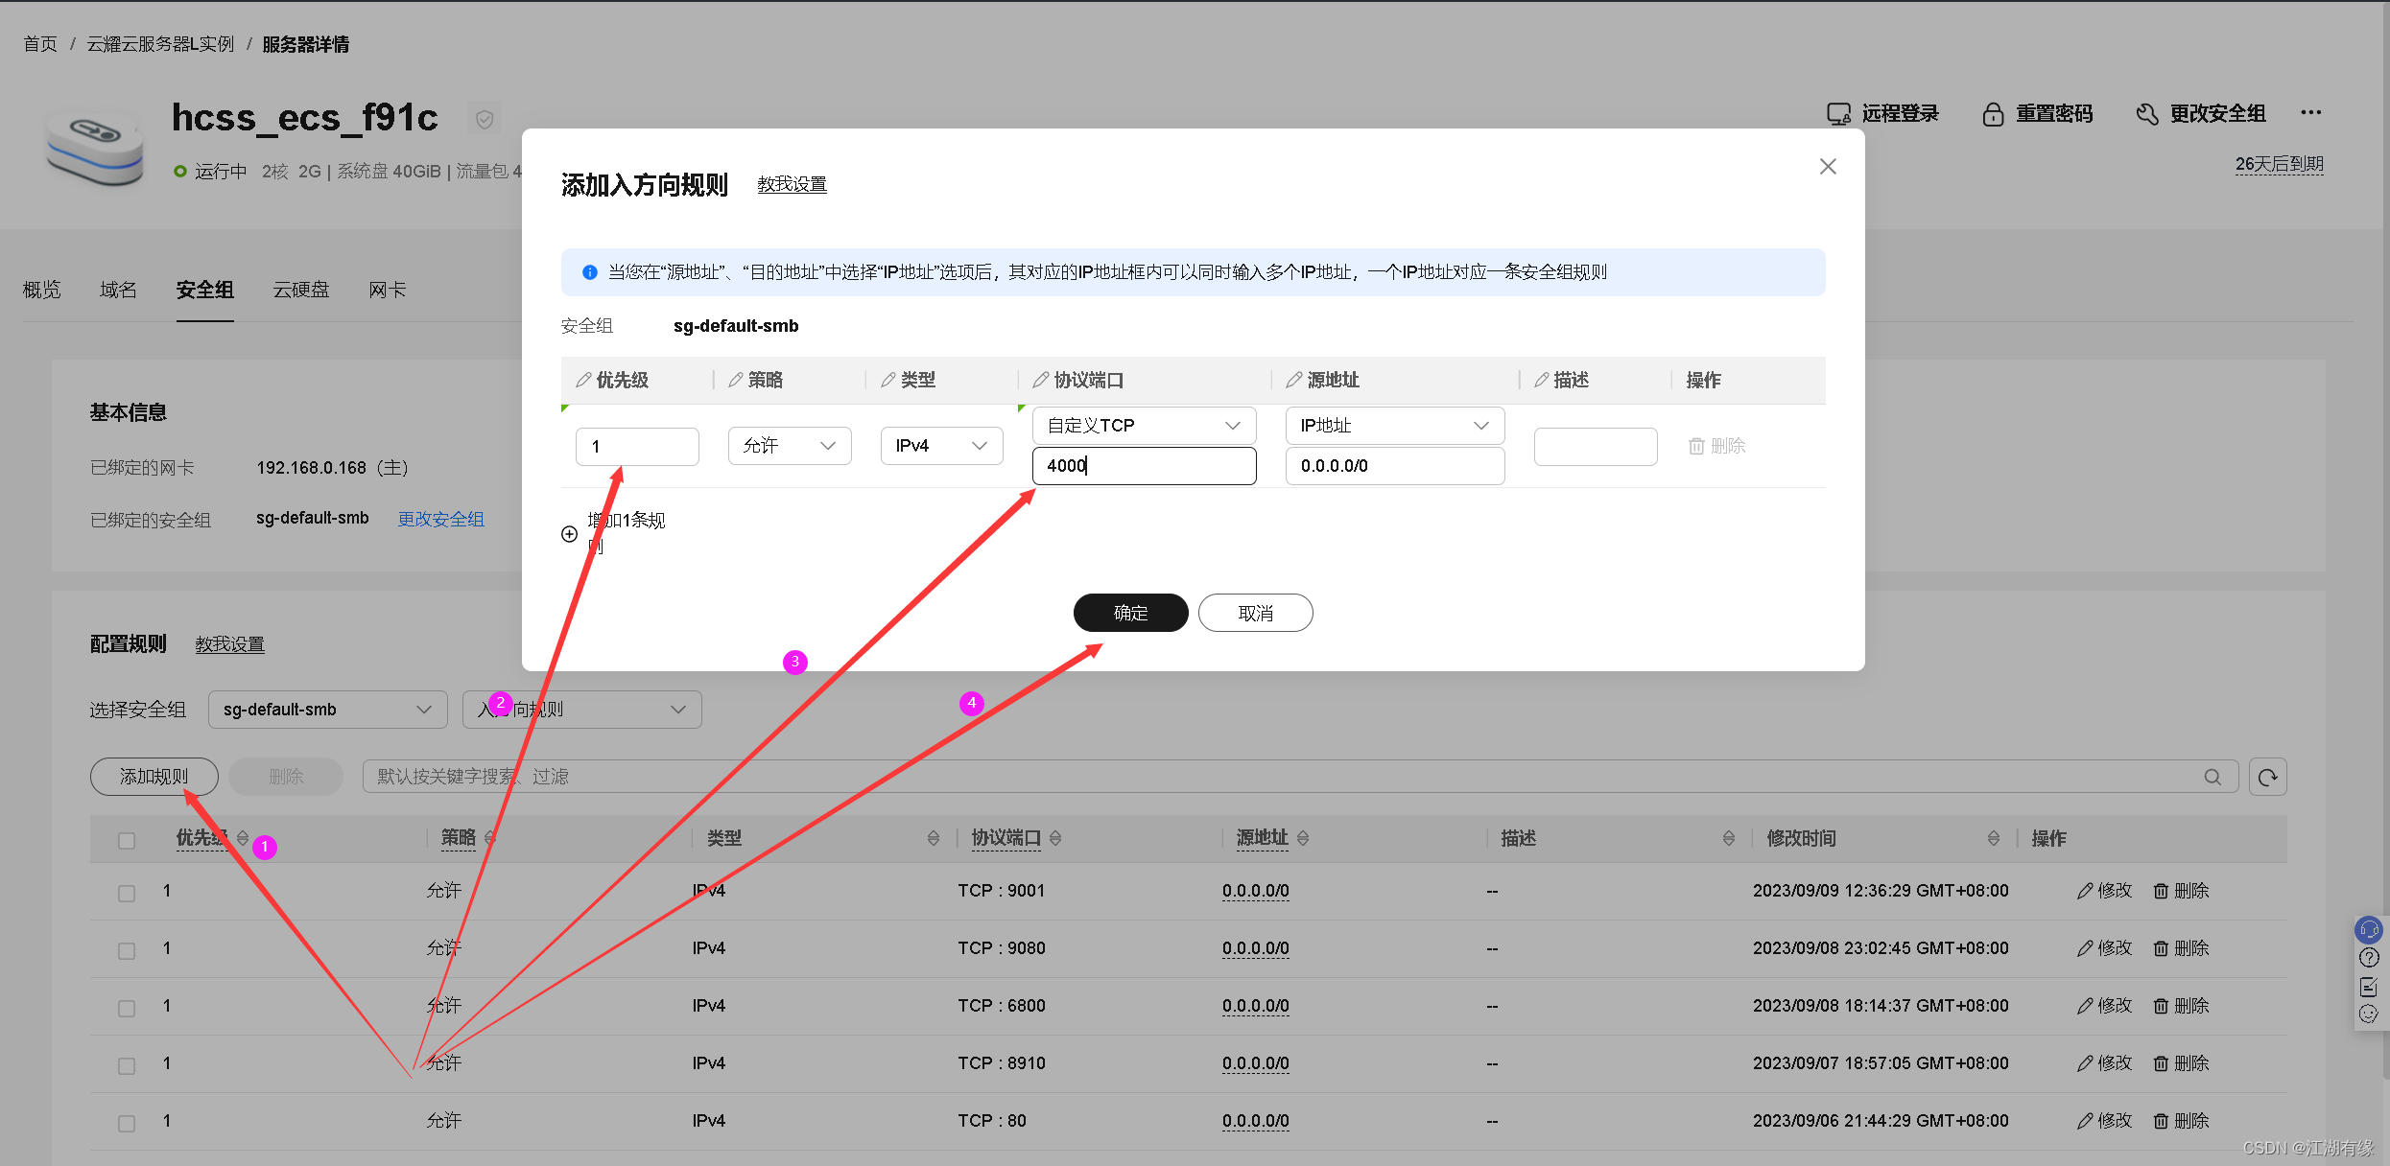Click the 0.0.0.0/0 source address field
Image resolution: width=2390 pixels, height=1166 pixels.
point(1395,466)
